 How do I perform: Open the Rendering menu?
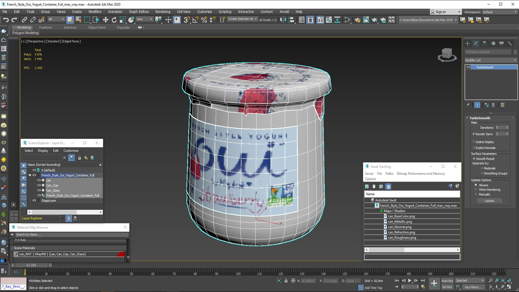click(x=163, y=12)
